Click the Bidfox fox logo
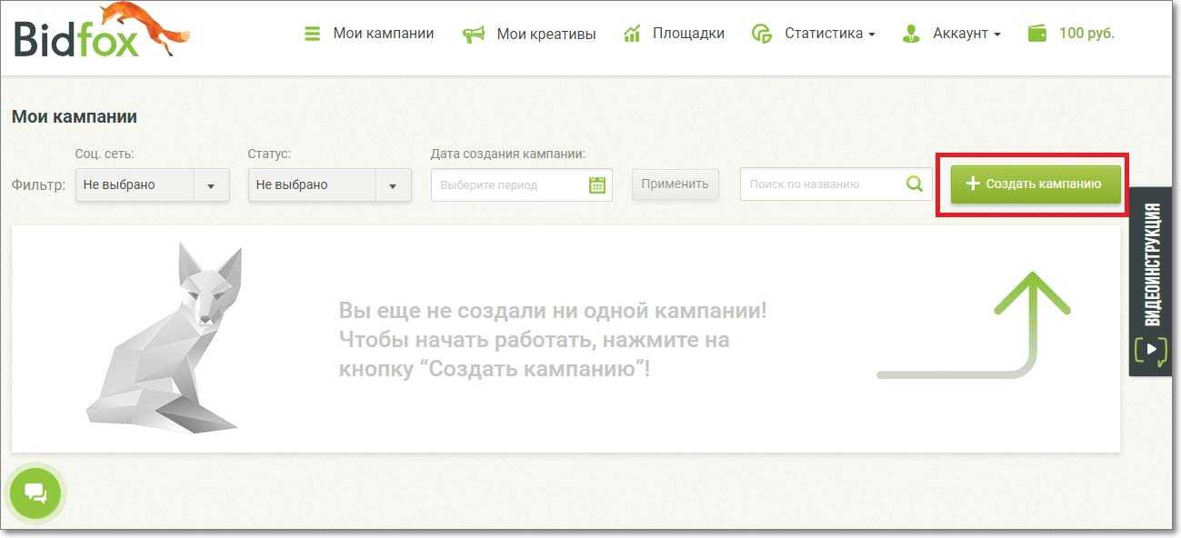Viewport: 1181px width, 538px height. (100, 34)
